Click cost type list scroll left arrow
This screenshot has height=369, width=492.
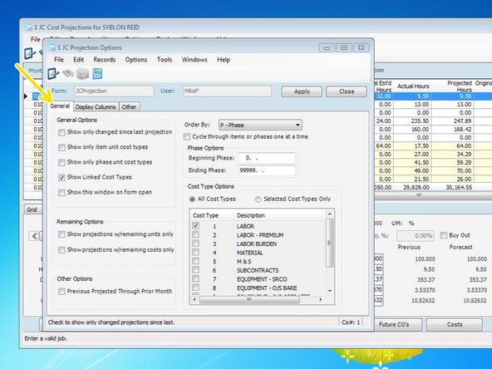pos(194,300)
